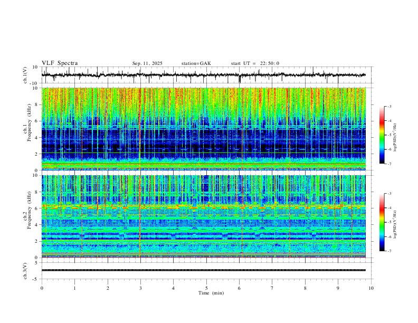
Task: Click the time axis tick label "1"
Action: (x=74, y=288)
